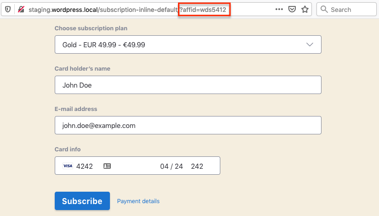Screen dimensions: 379x216
Task: Open the page actions three-dot menu
Action: (x=279, y=9)
